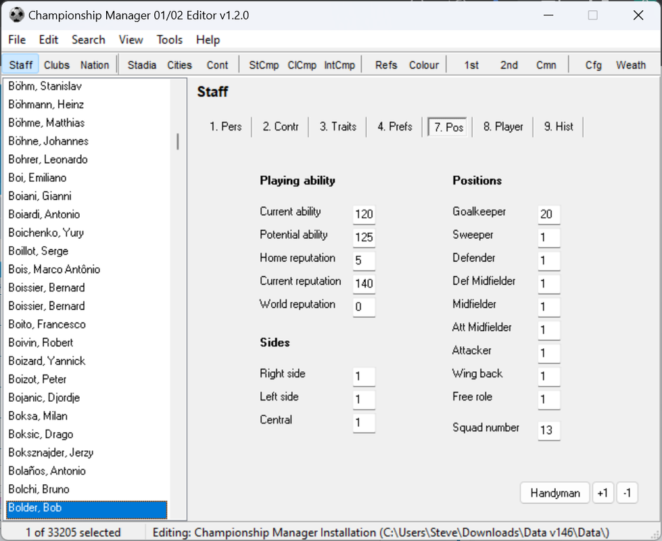Click the Right side value field
662x541 pixels.
pyautogui.click(x=364, y=376)
